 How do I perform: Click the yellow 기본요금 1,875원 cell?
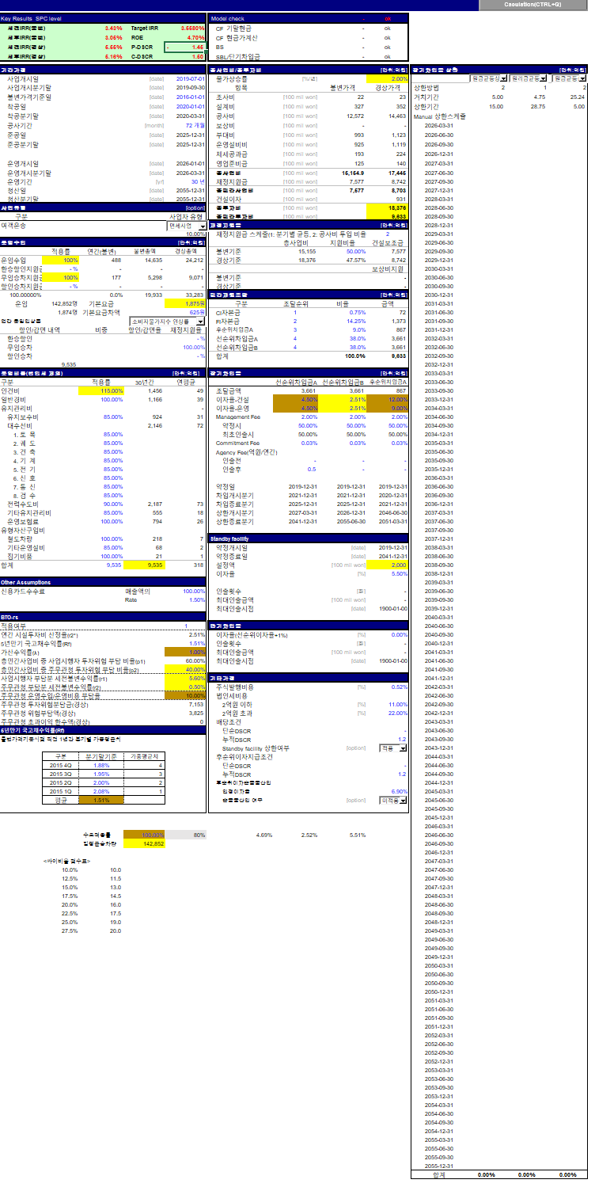click(x=185, y=303)
